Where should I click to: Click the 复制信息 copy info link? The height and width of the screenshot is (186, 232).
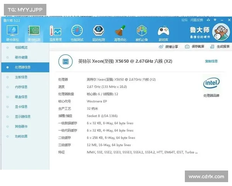pyautogui.click(x=211, y=61)
